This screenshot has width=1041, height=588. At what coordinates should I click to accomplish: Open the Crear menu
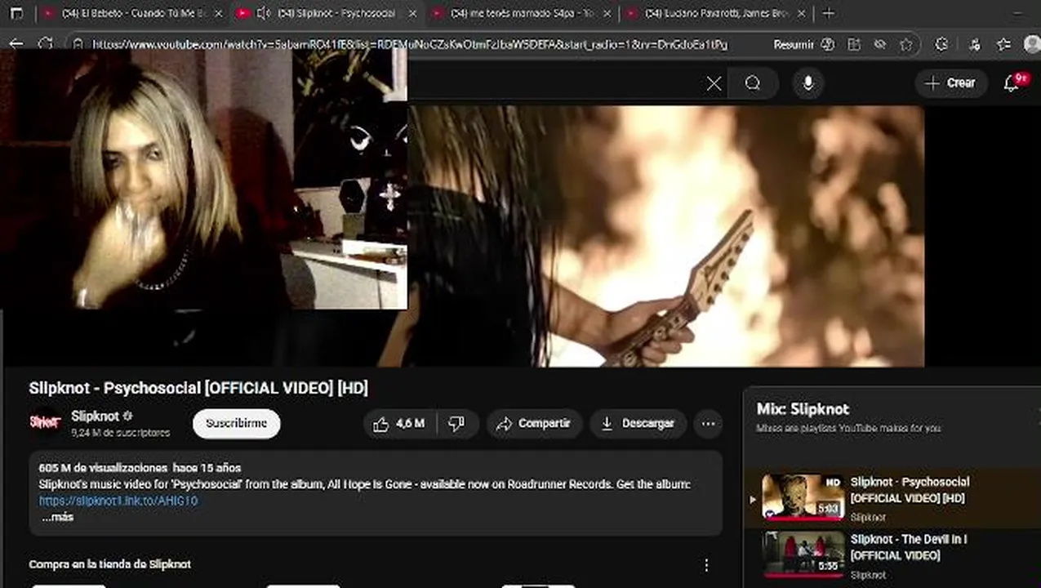[950, 83]
